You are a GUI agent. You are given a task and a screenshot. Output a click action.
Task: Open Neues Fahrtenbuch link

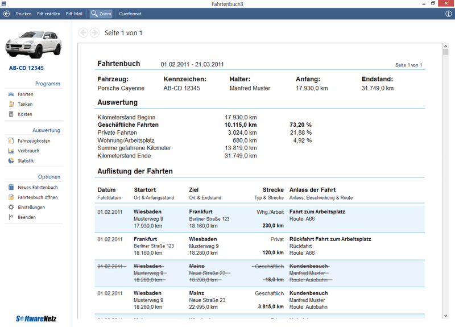(38, 188)
